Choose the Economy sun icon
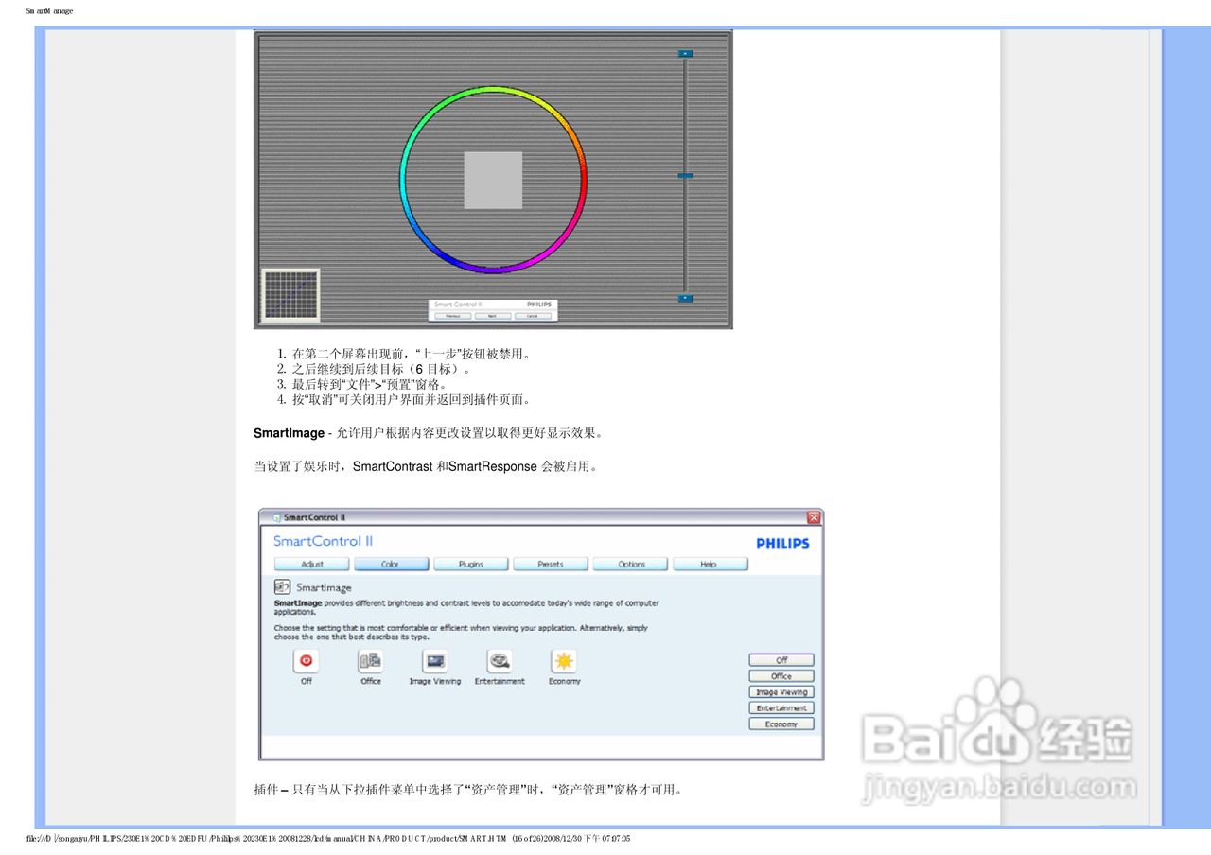1211x855 pixels. 565,661
